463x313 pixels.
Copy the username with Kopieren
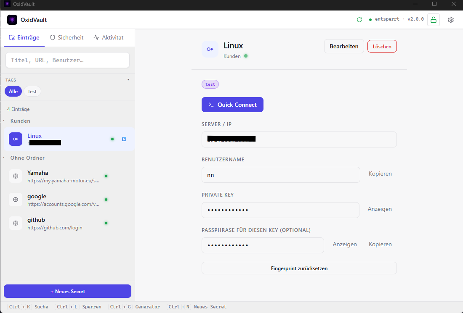pyautogui.click(x=380, y=174)
